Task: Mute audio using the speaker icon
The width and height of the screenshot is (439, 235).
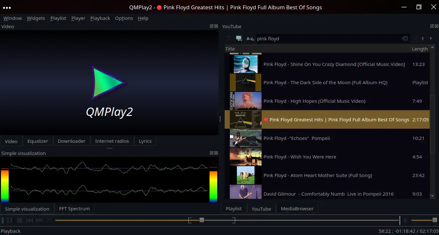Action: click(406, 220)
